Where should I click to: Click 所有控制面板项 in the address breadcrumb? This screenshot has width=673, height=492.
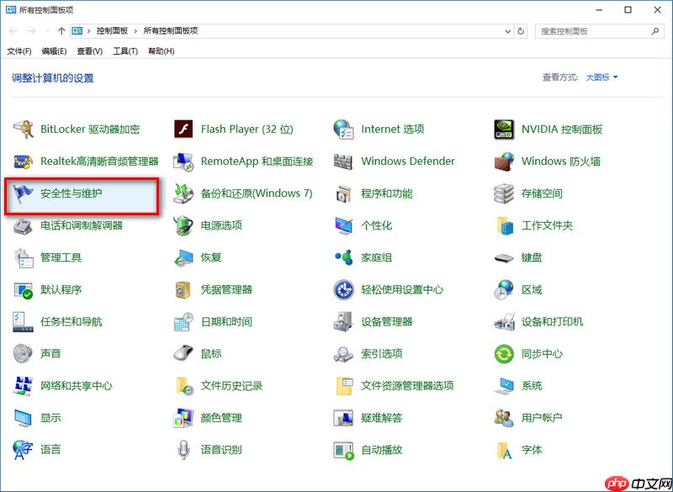tap(171, 31)
